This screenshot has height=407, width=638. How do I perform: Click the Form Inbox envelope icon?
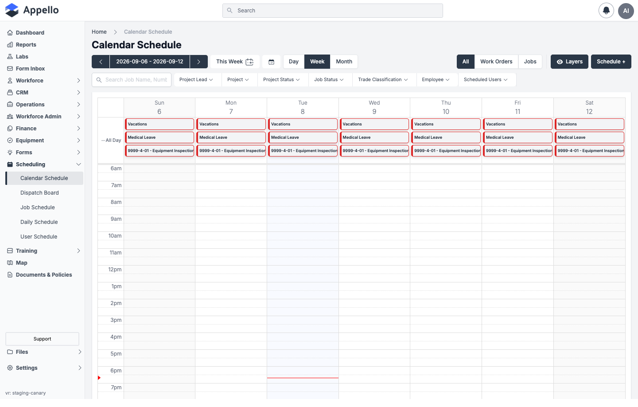point(10,69)
